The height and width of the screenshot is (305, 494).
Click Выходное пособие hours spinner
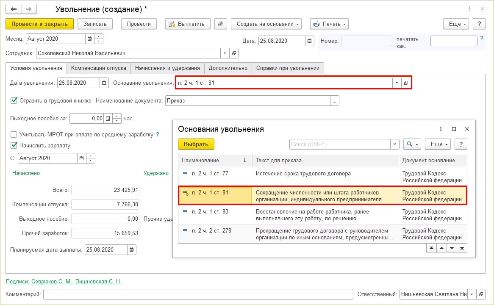(117, 119)
